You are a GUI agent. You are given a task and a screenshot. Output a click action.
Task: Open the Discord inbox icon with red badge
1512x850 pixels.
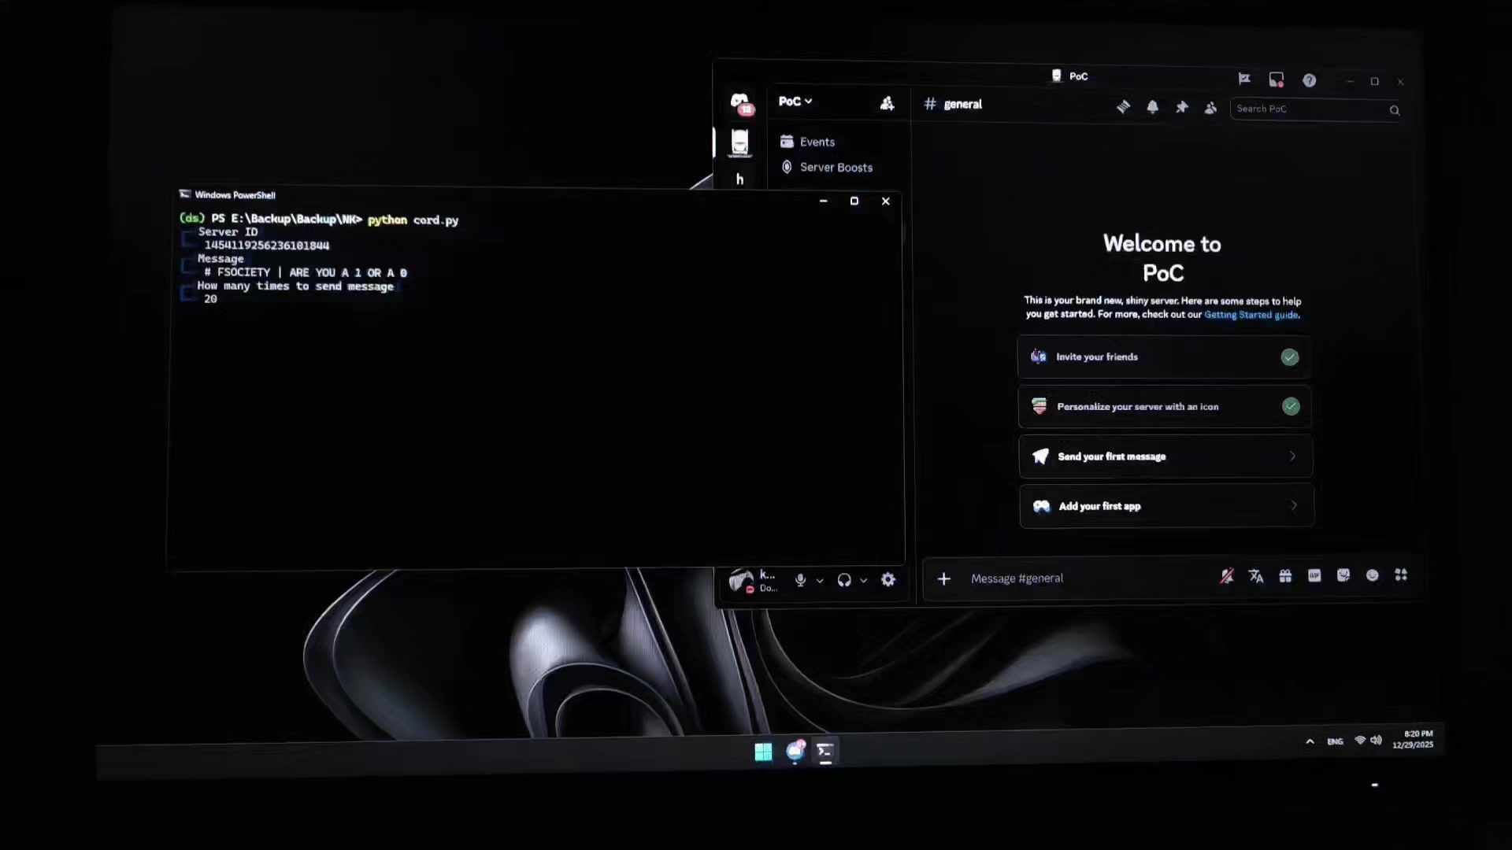click(1277, 79)
